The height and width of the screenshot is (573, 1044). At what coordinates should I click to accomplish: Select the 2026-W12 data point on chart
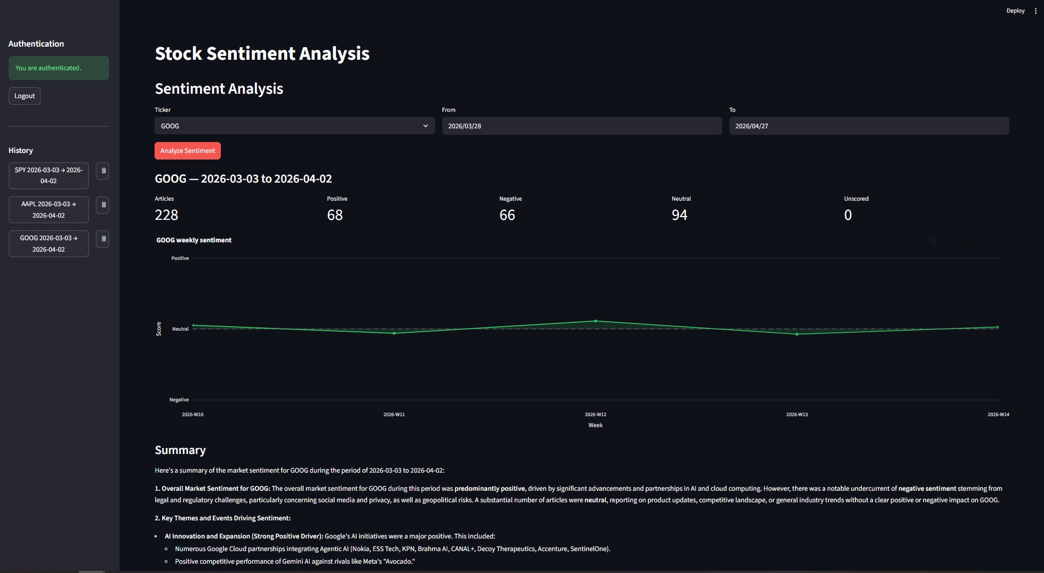coord(596,321)
